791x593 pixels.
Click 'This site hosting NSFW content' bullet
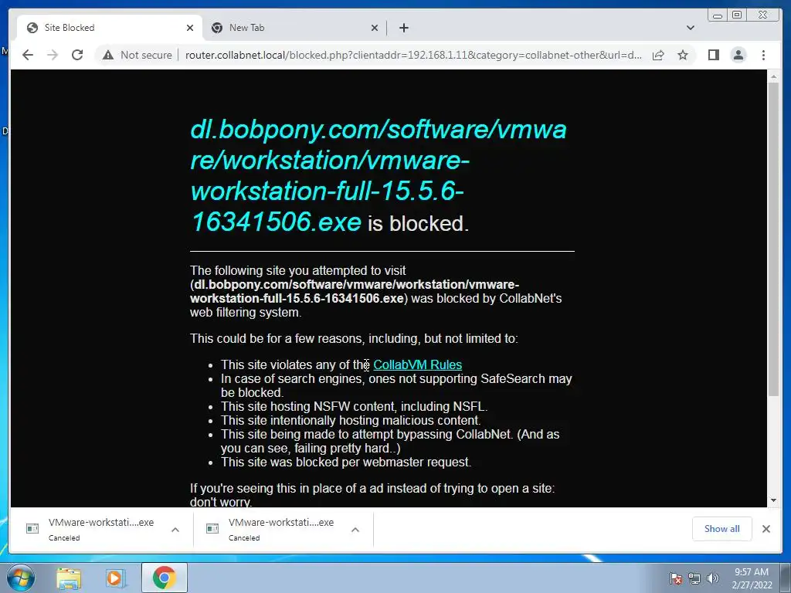354,406
